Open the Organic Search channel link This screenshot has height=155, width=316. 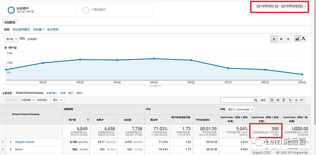click(24, 142)
